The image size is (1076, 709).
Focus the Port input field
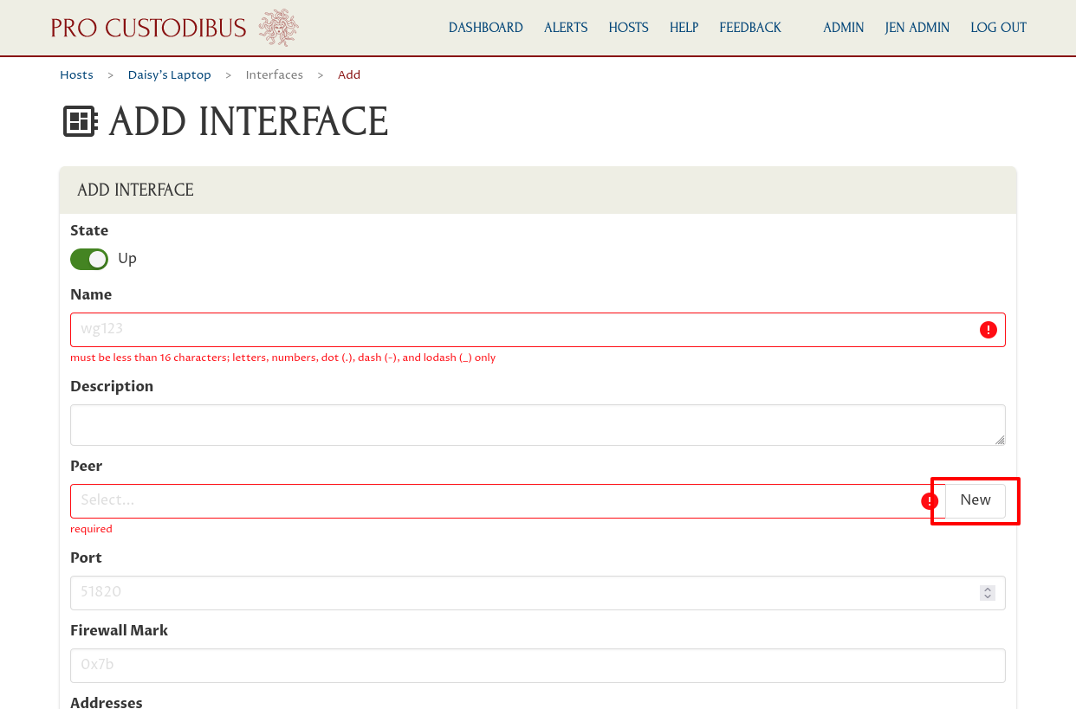tap(538, 593)
